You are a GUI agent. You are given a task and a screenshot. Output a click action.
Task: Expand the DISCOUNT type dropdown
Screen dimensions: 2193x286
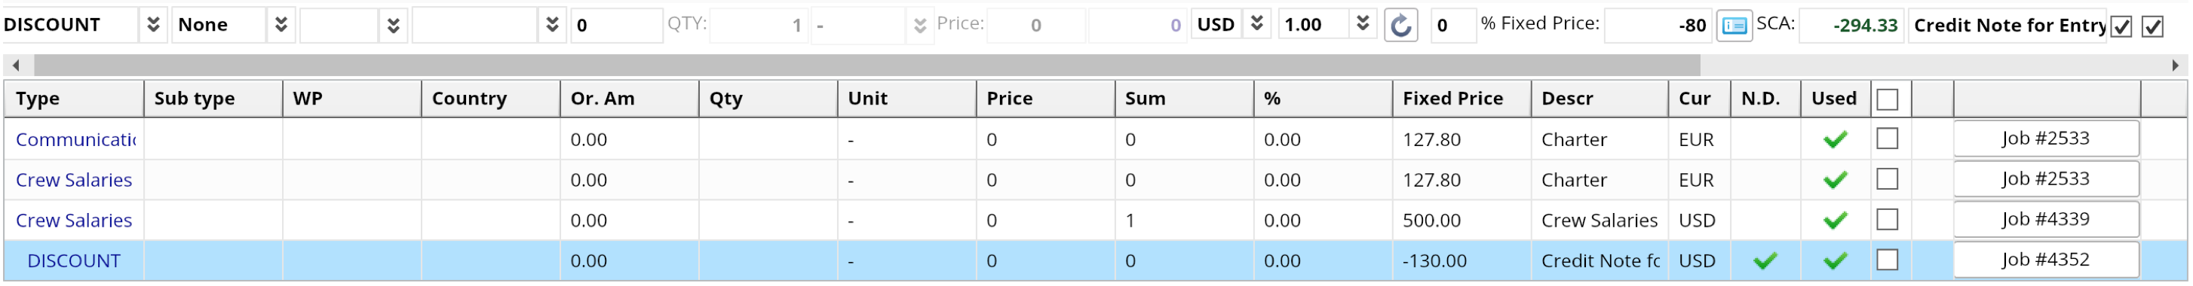(x=153, y=25)
